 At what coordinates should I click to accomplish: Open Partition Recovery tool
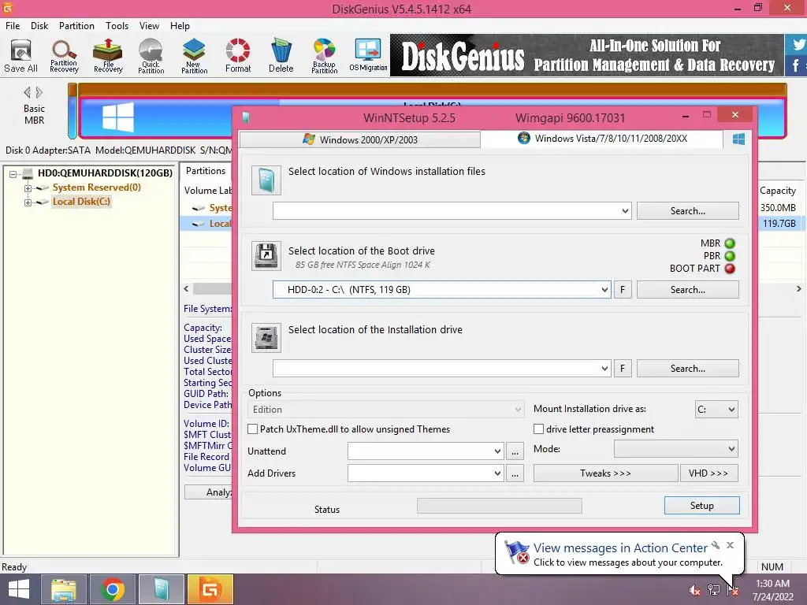click(64, 56)
